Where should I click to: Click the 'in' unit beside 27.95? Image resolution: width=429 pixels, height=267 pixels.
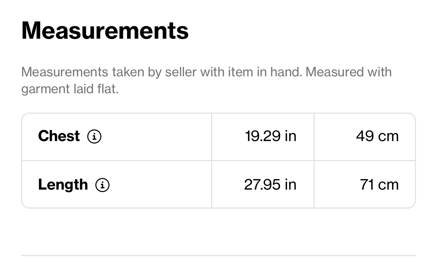291,185
